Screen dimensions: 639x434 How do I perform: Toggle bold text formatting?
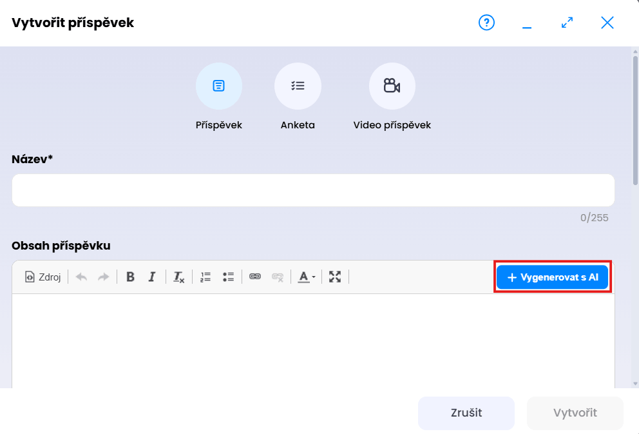point(130,277)
